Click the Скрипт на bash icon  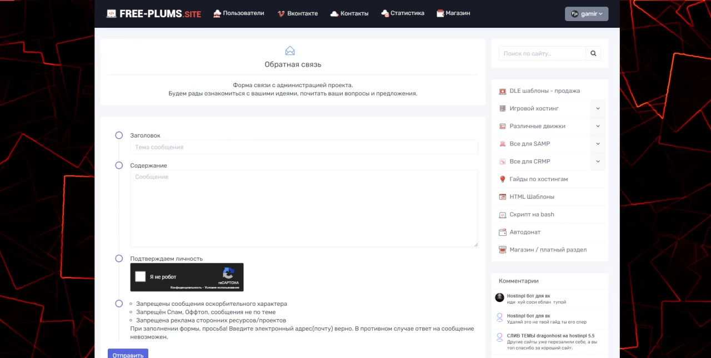pyautogui.click(x=503, y=215)
